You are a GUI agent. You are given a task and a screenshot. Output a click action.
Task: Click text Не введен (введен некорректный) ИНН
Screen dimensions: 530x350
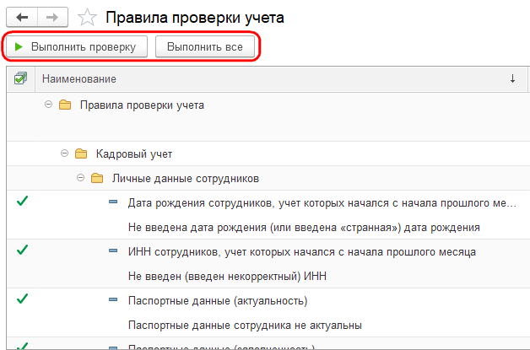[x=227, y=277]
